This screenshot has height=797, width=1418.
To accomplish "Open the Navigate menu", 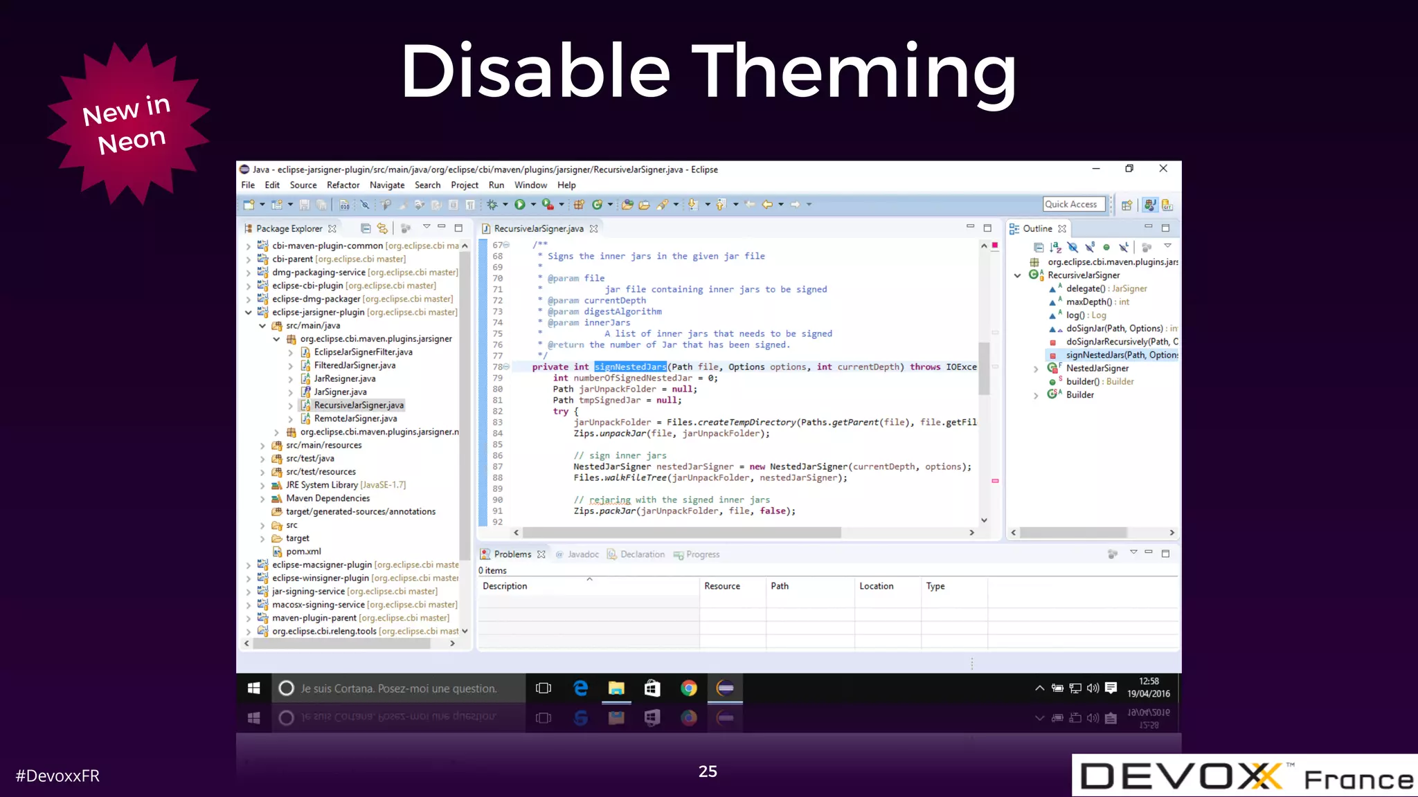I will (387, 185).
